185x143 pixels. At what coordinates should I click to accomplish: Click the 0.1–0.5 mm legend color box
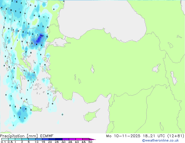coord(5,139)
